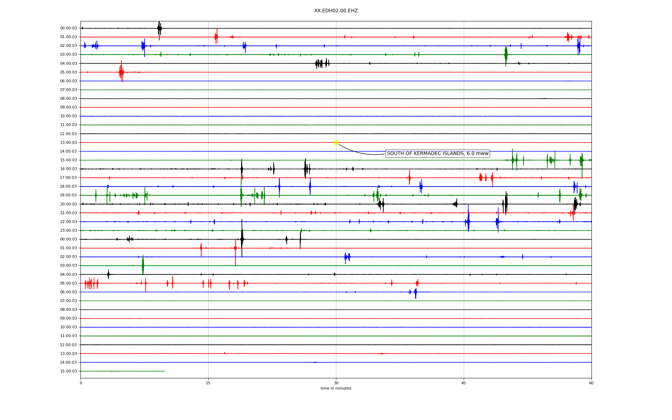This screenshot has height=420, width=672.
Task: Click the 30 tick label on x-axis
Action: pyautogui.click(x=336, y=383)
